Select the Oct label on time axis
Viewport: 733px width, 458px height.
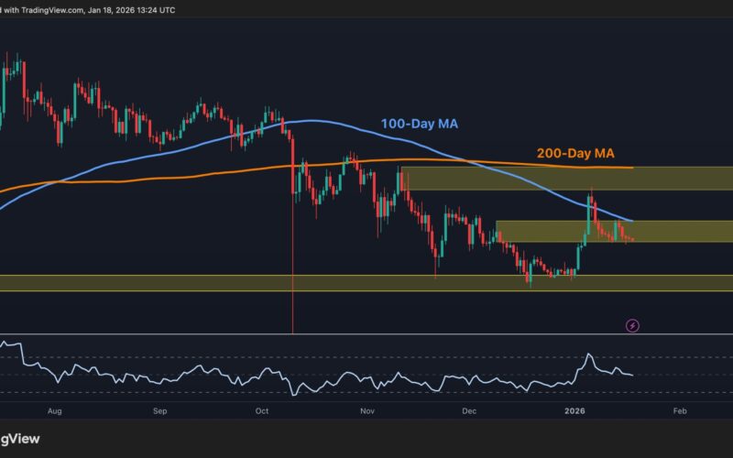tap(262, 412)
